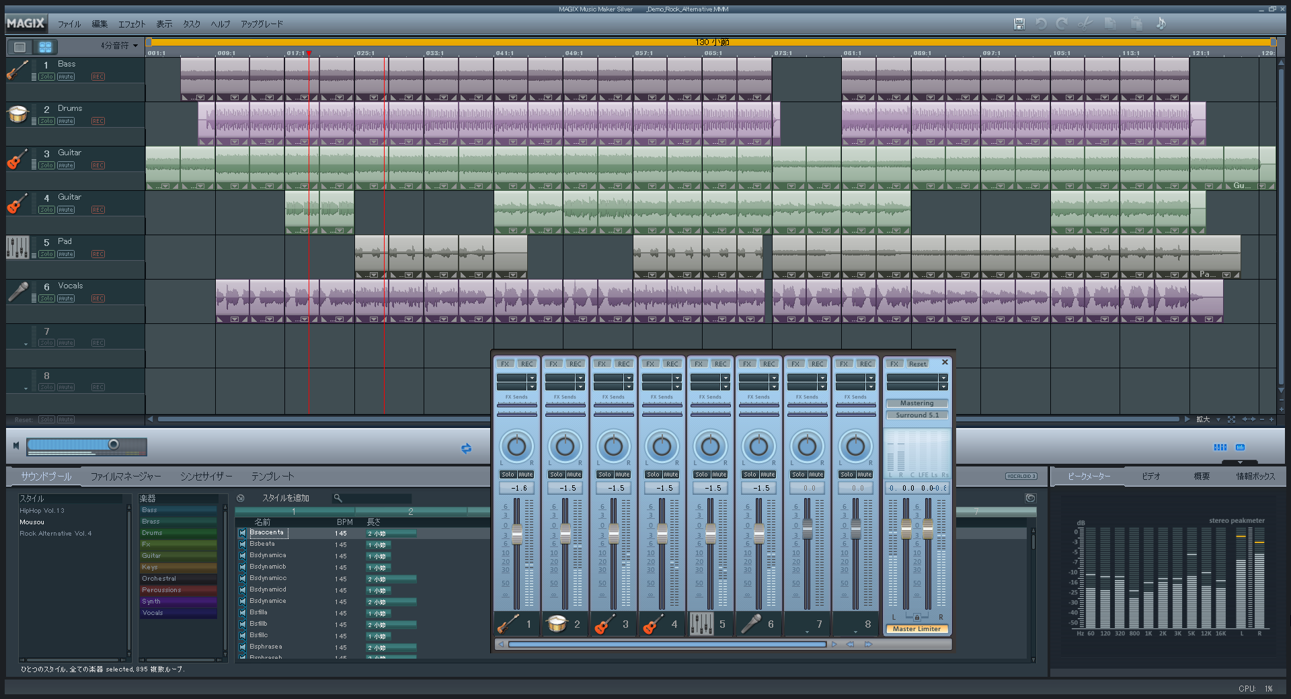Expand track 8 instrument dropdown arrow
Image resolution: width=1291 pixels, height=699 pixels.
[x=26, y=388]
